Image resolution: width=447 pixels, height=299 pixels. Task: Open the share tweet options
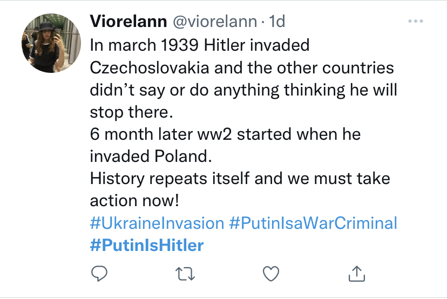click(357, 274)
